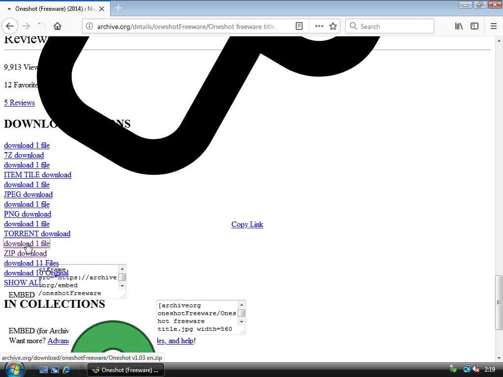Launch Internet Explorer from quick launch
The width and height of the screenshot is (503, 377).
tap(66, 370)
